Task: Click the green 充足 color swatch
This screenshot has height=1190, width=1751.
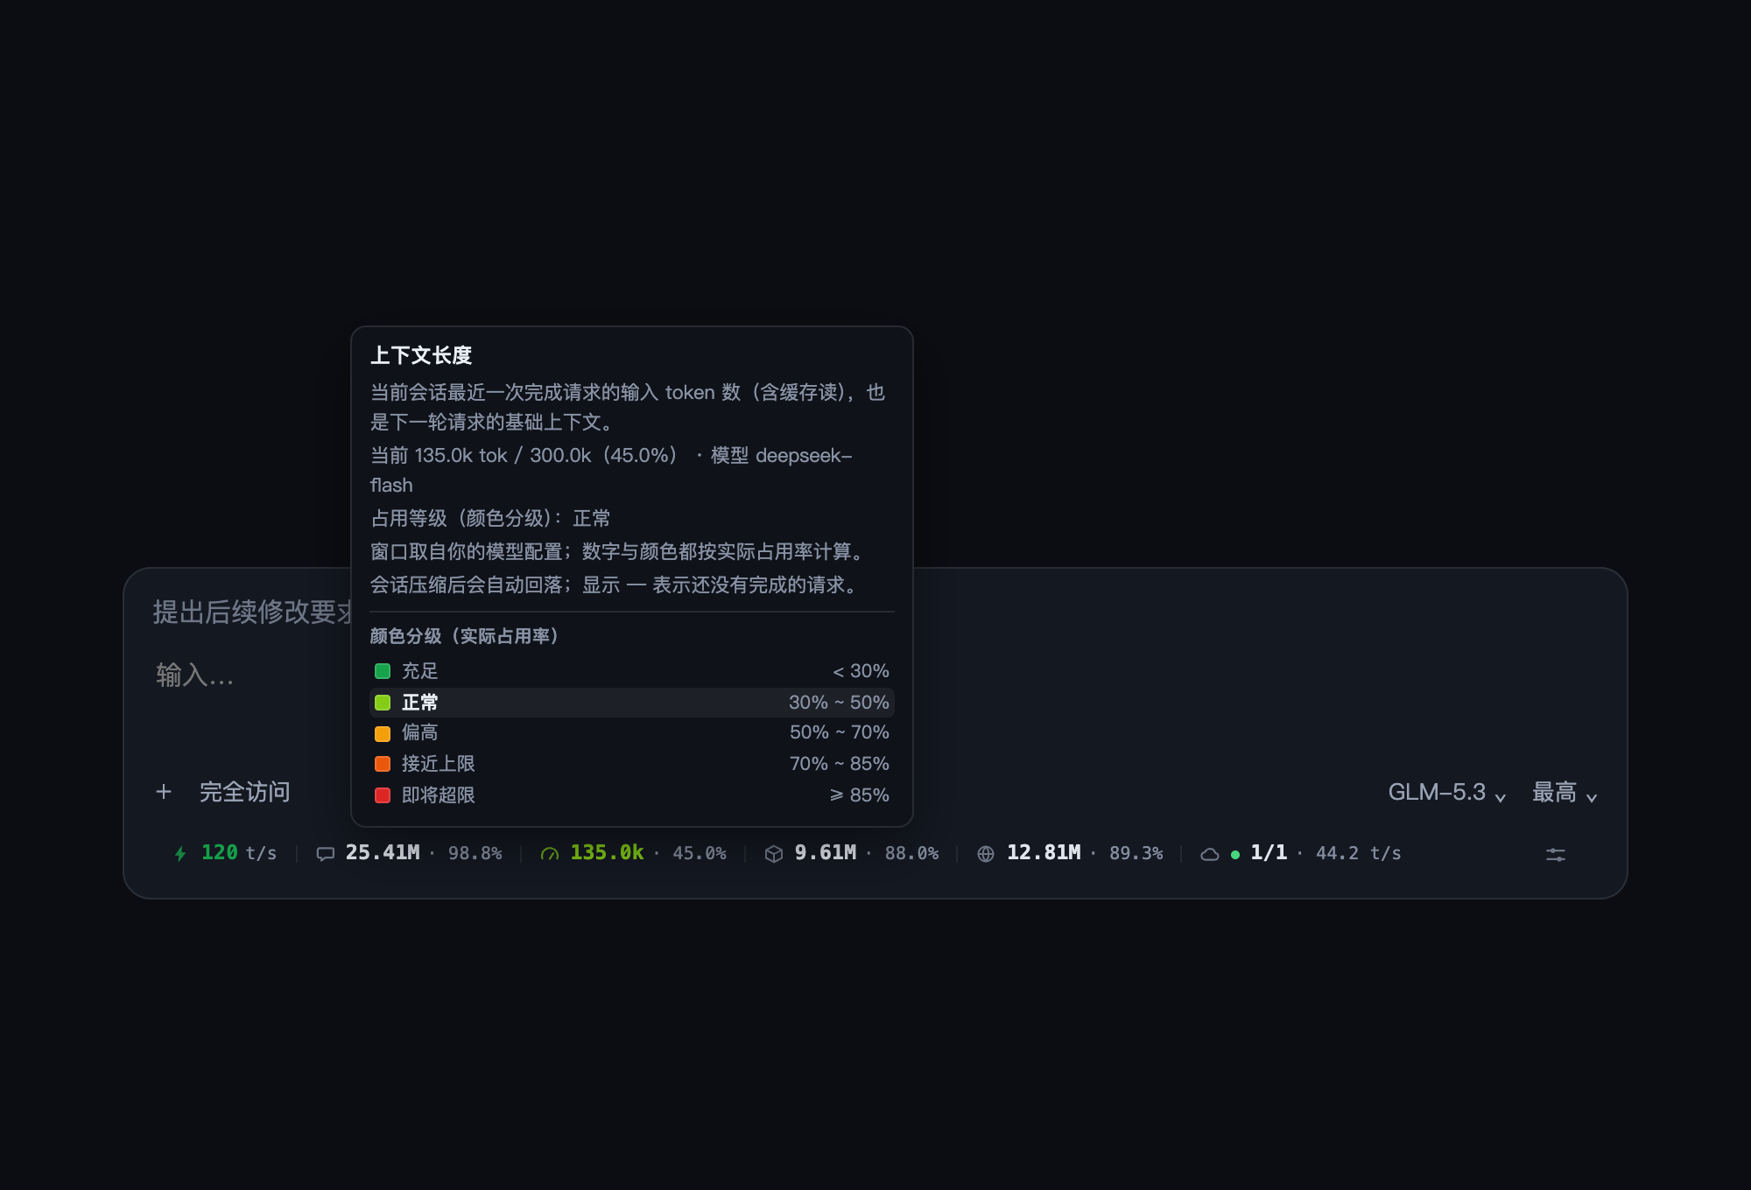Action: [383, 671]
